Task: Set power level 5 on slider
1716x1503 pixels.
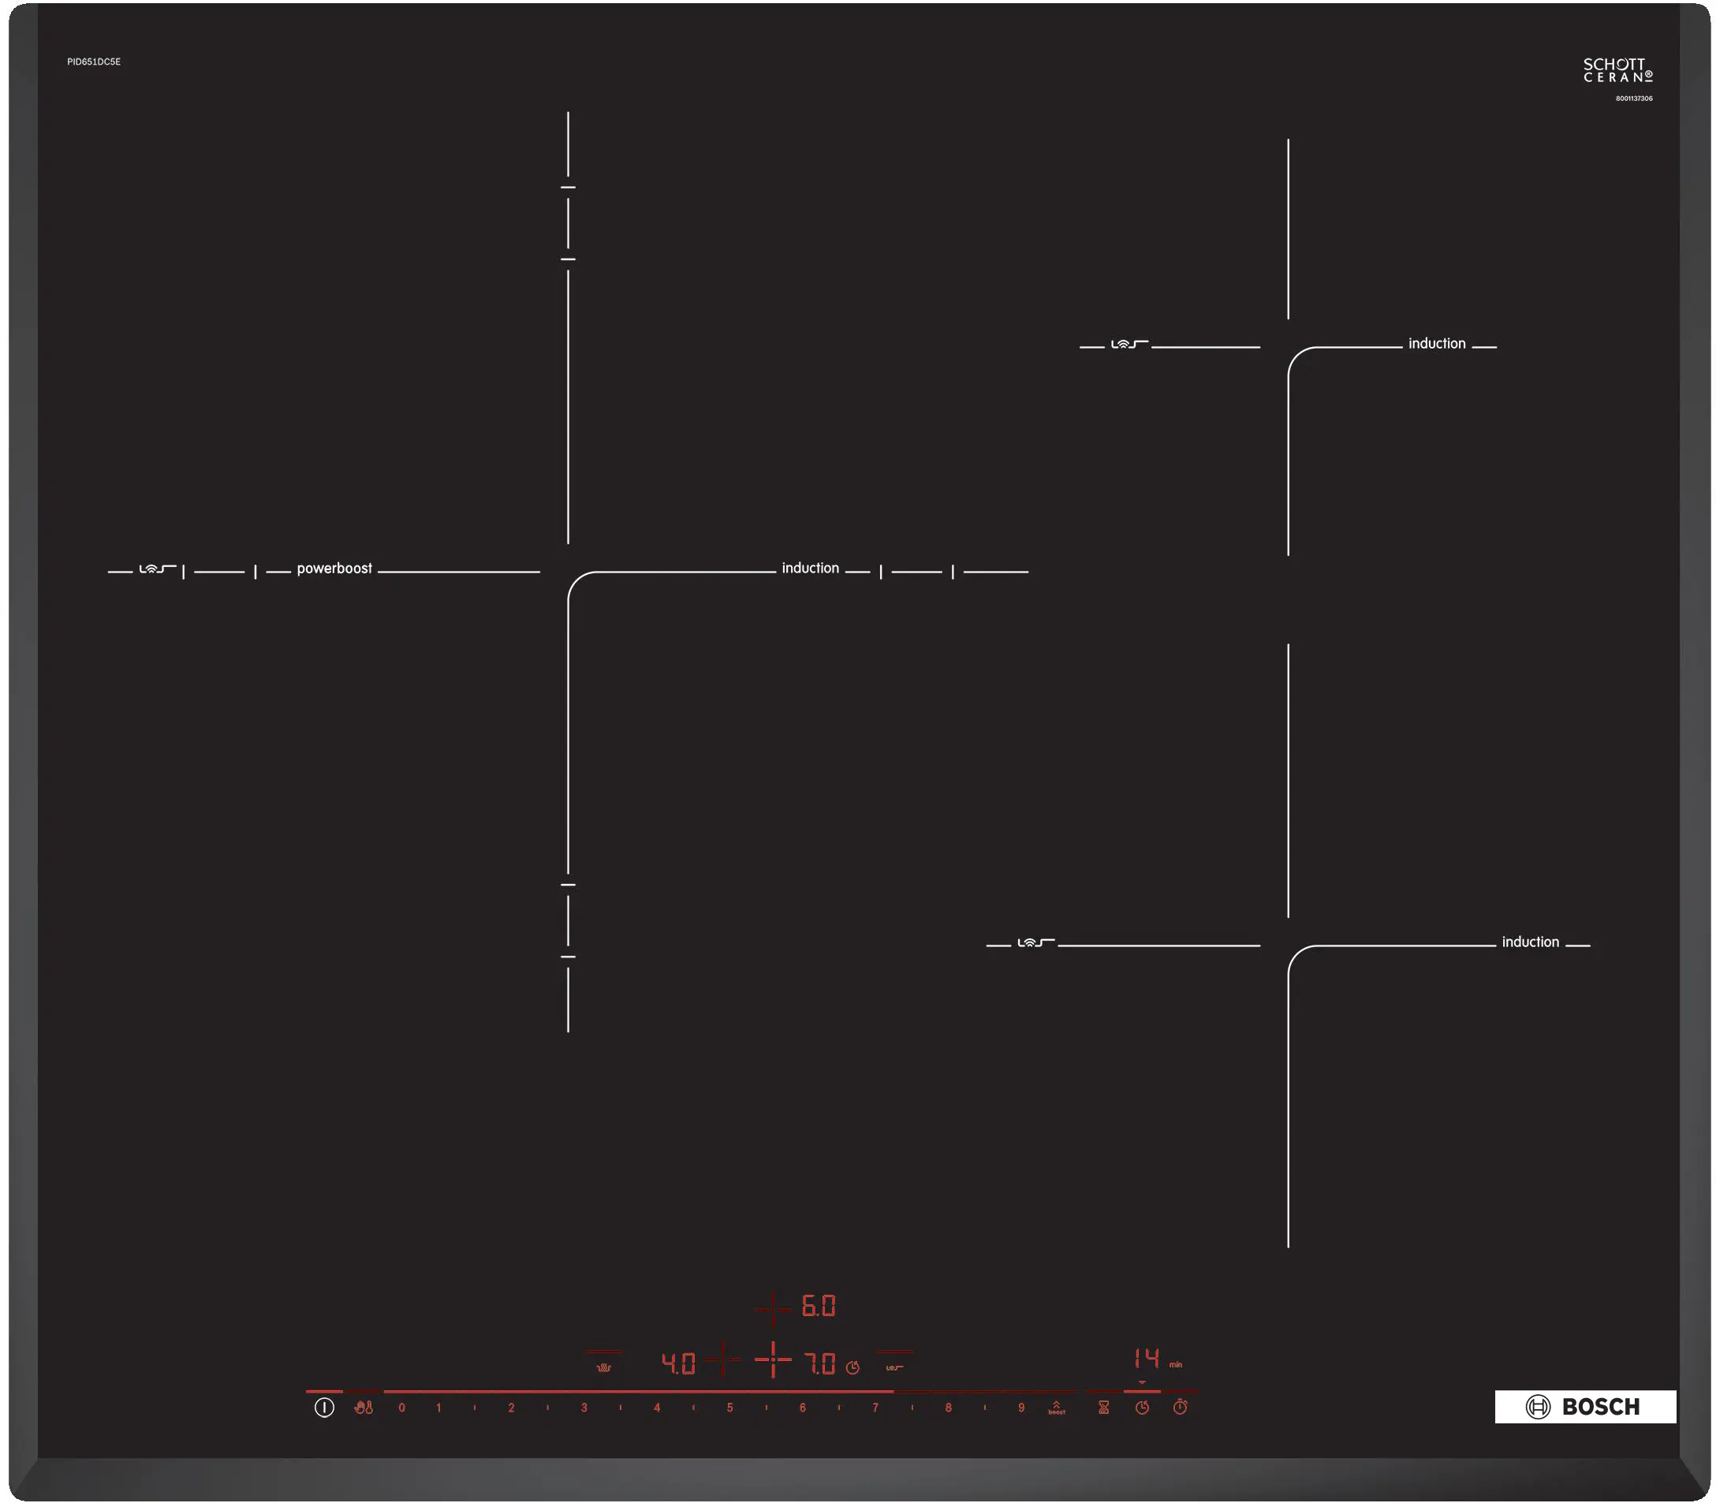Action: tap(729, 1408)
